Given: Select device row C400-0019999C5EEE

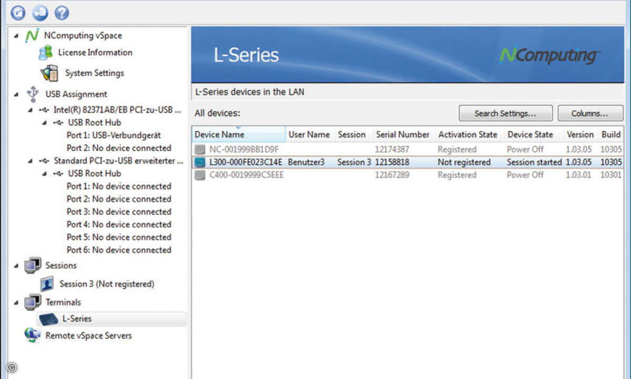Looking at the screenshot, I should 408,175.
